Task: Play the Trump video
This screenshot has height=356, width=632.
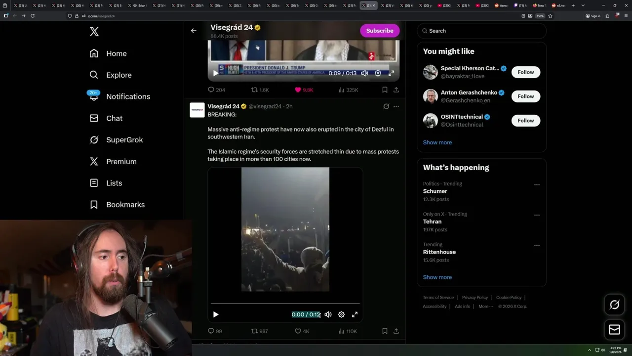Action: (x=215, y=73)
